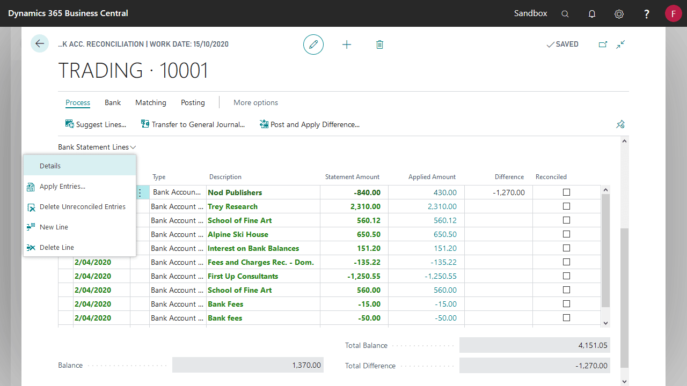Click the Delete Unreconciled Entries icon
Screen dimensions: 687x386
click(31, 207)
